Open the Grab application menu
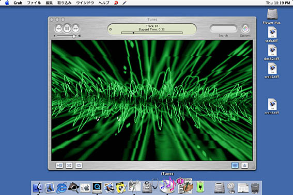Viewport: 293px width, 195px height. pyautogui.click(x=18, y=3)
